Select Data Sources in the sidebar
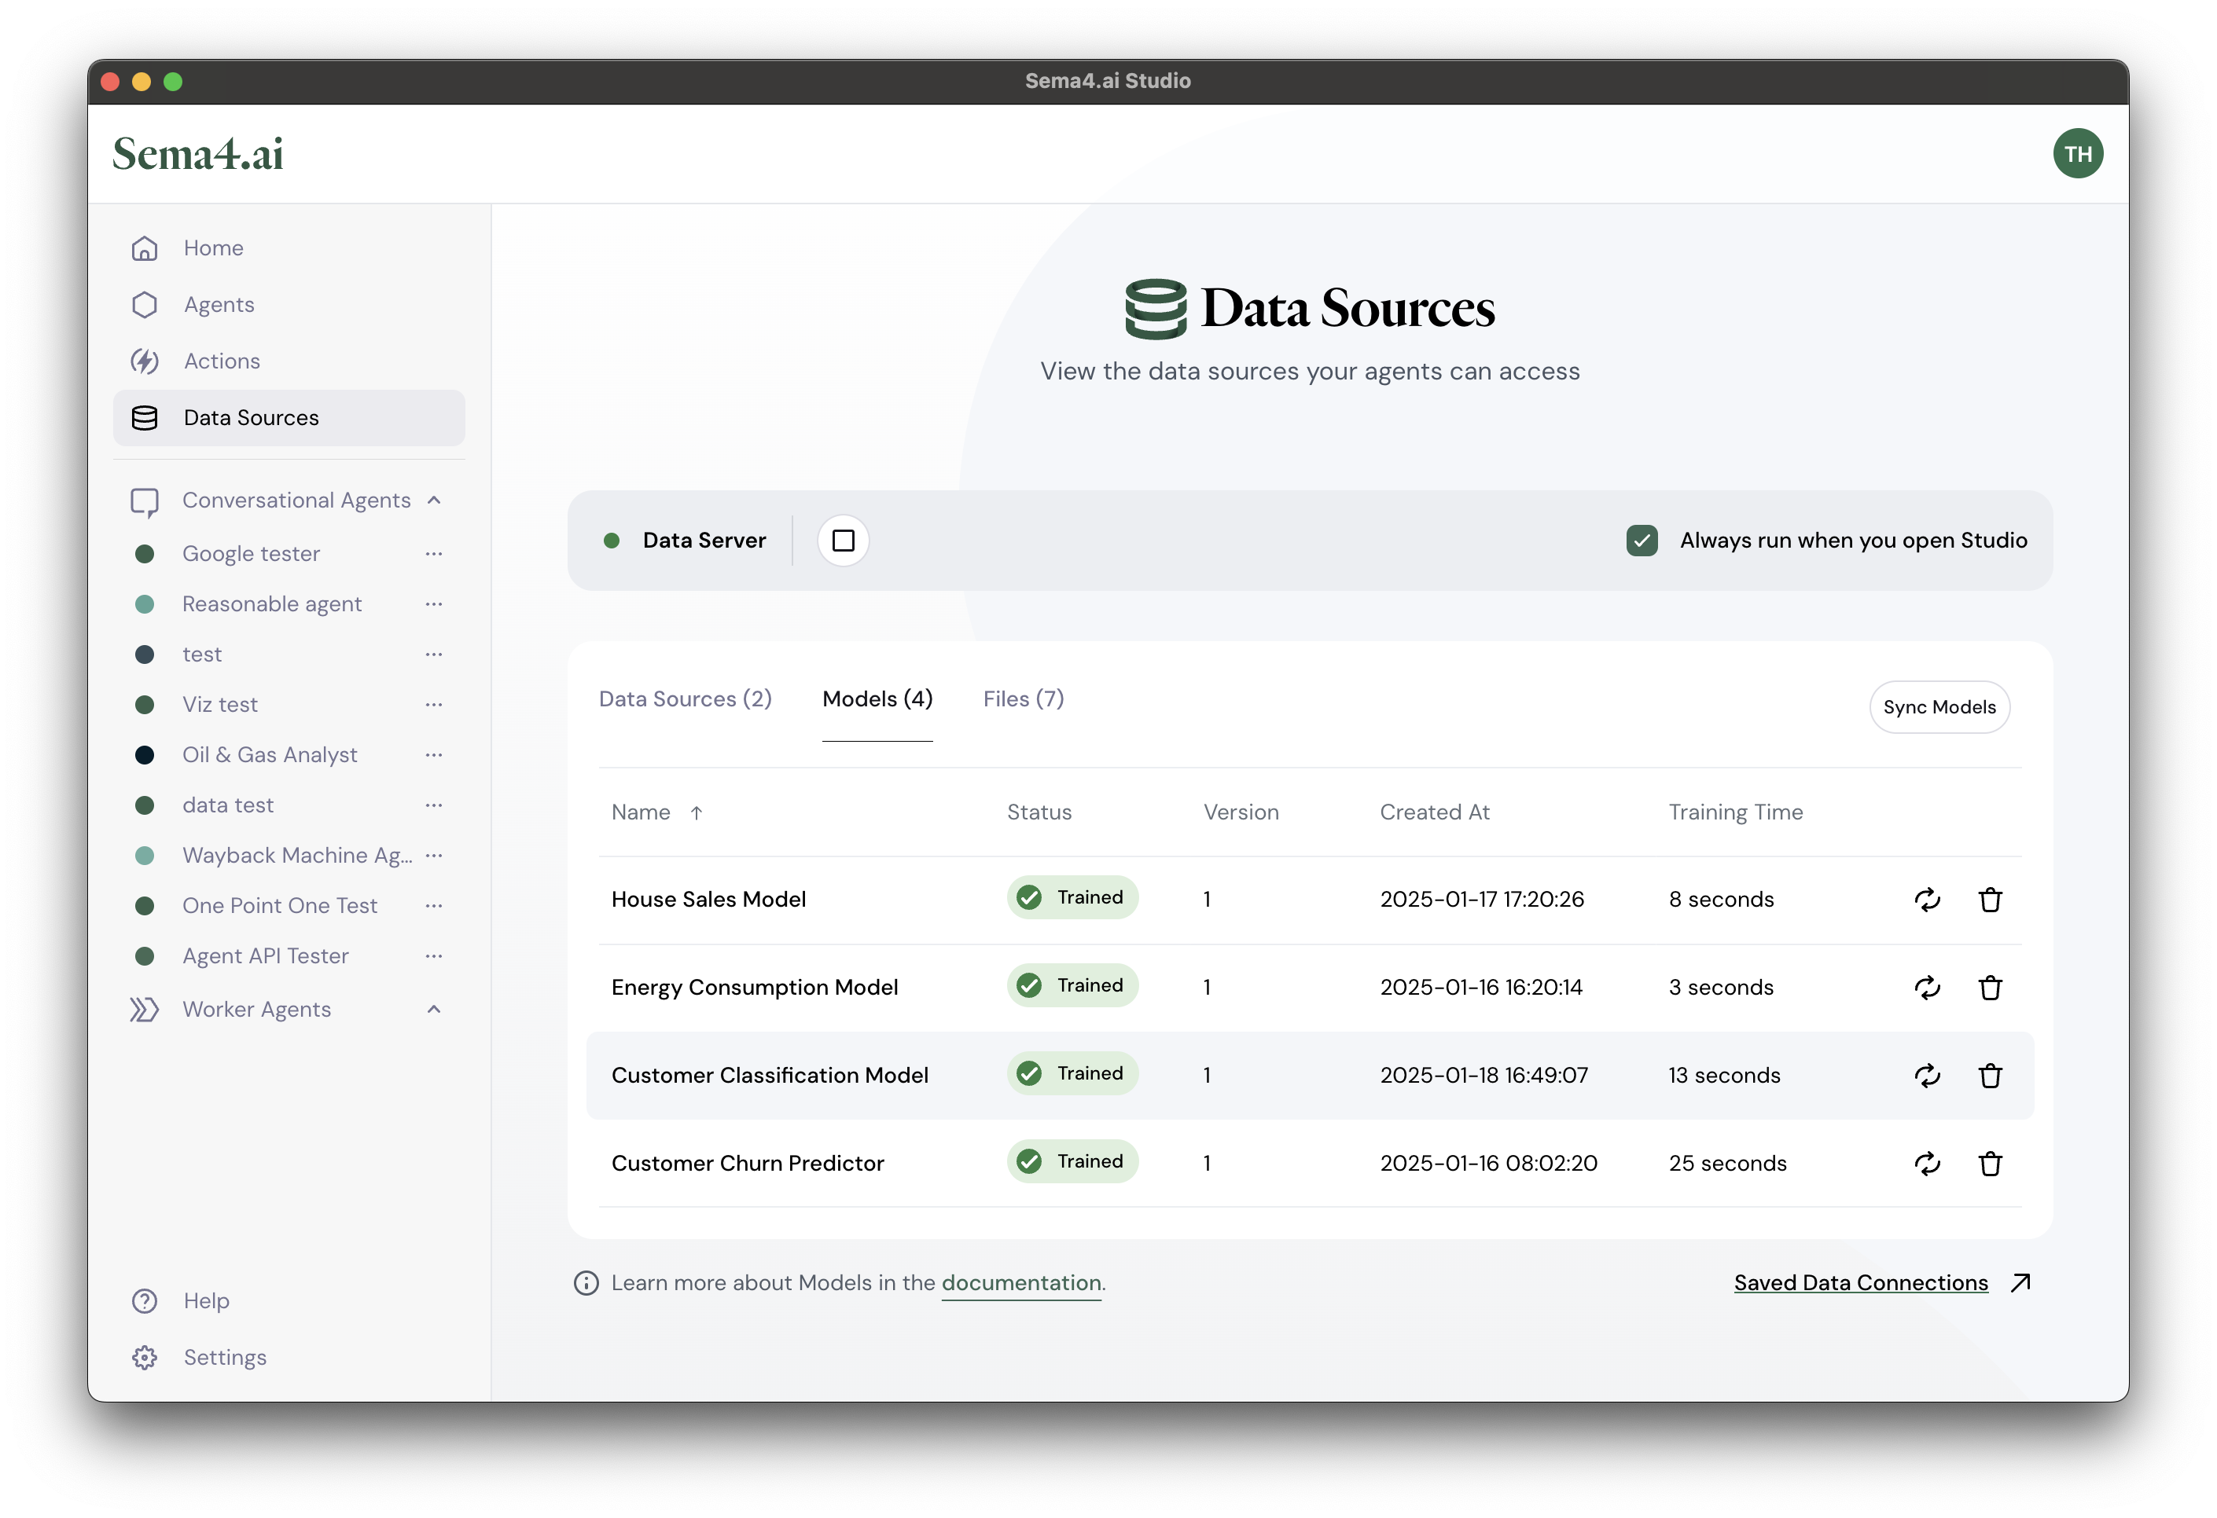2217x1518 pixels. [289, 418]
